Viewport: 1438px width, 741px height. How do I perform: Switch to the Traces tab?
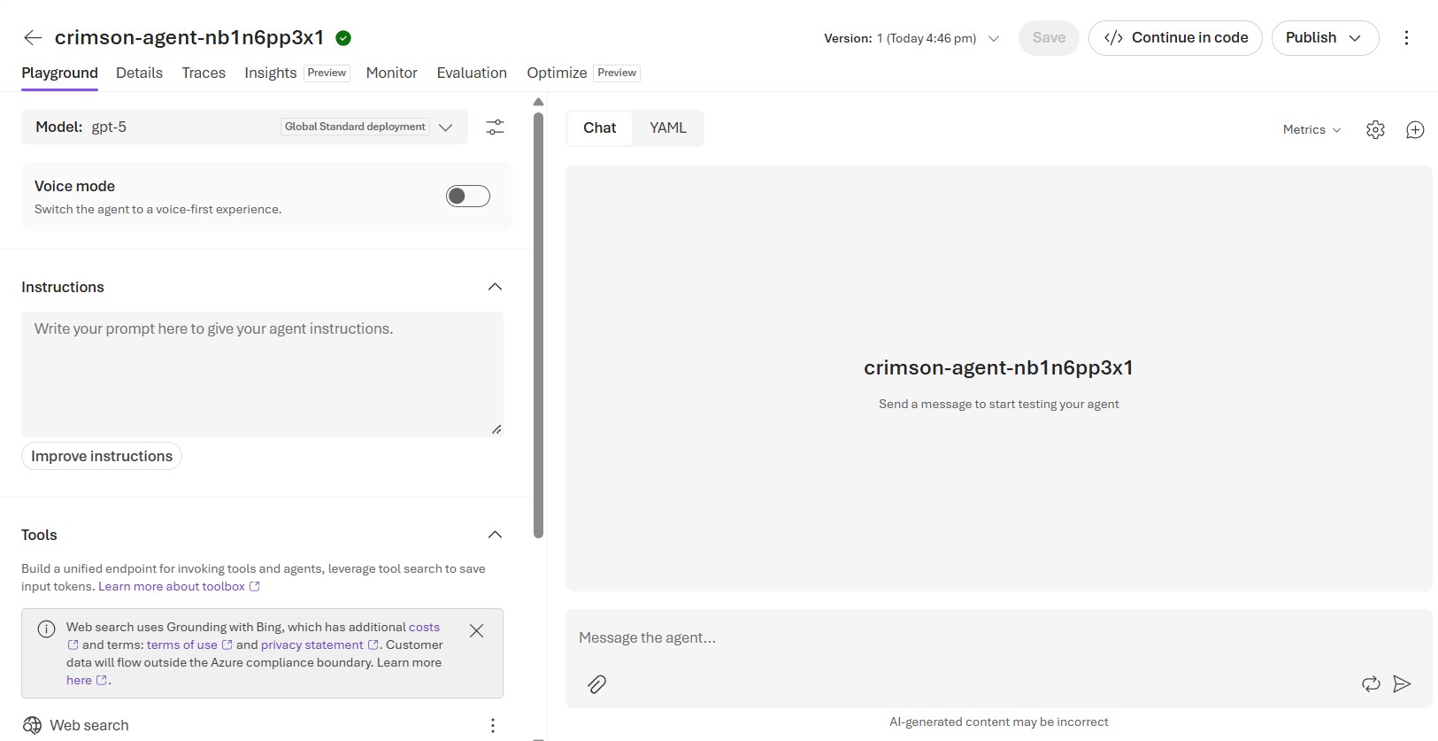[x=204, y=73]
